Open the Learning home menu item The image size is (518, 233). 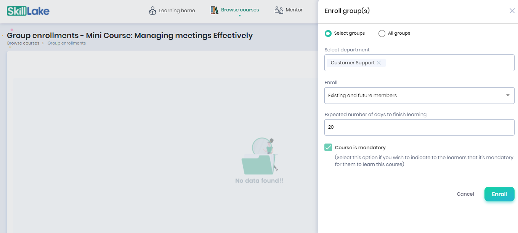coord(172,11)
